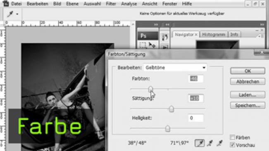Open the Ebene menu
269x151 pixels.
[x=72, y=4]
